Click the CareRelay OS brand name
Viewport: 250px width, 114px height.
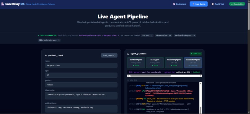tap(15, 4)
